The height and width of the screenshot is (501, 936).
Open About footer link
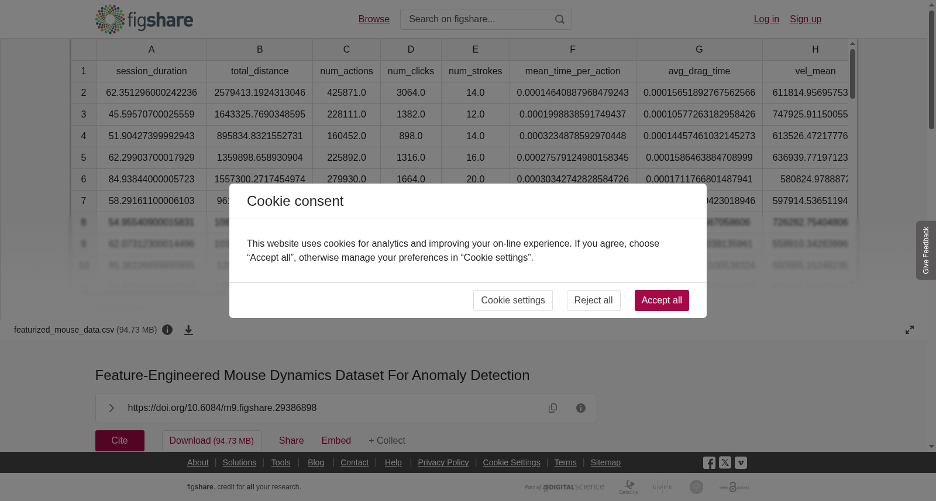(198, 462)
